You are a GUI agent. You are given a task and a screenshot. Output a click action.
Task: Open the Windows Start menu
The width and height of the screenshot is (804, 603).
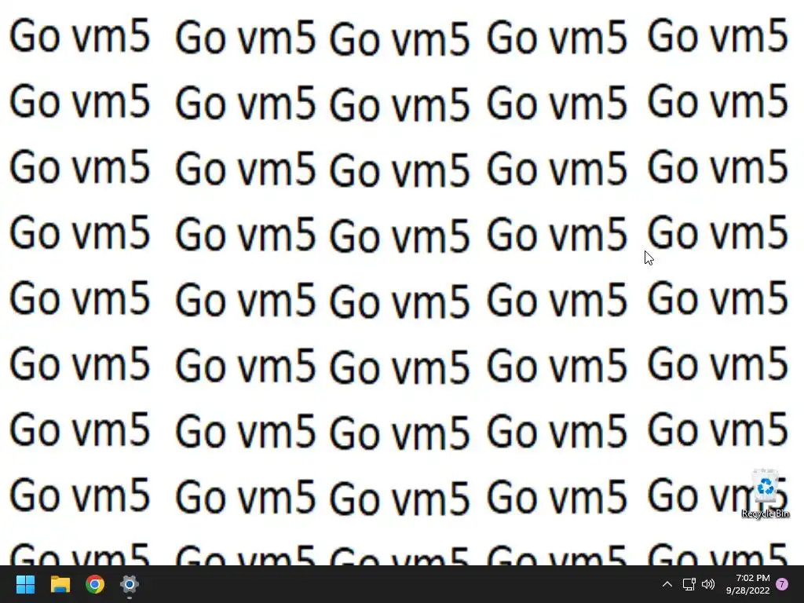point(25,584)
